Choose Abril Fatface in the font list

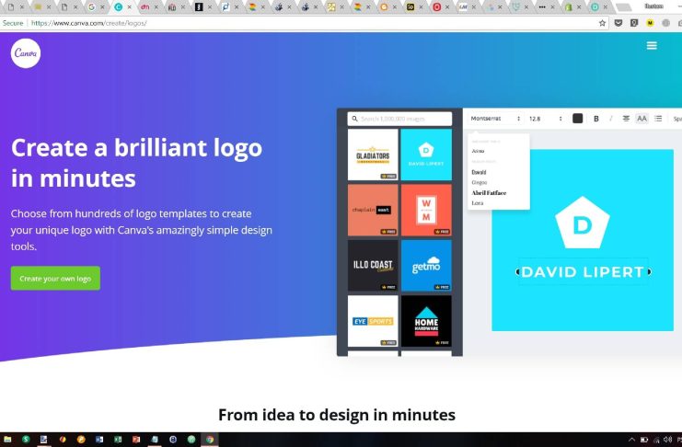coord(489,192)
